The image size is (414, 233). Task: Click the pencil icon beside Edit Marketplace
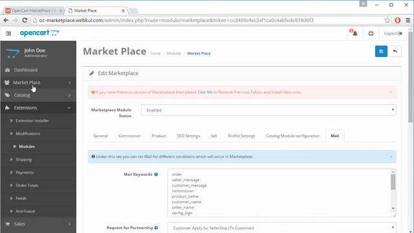[x=92, y=73]
